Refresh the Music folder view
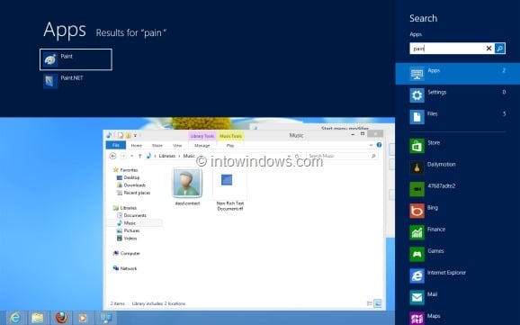Image resolution: width=520 pixels, height=325 pixels. (x=297, y=156)
